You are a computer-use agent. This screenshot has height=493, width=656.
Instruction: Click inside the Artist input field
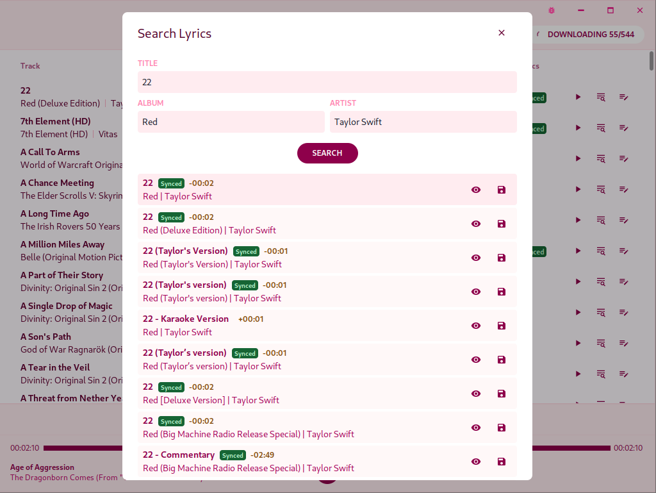pyautogui.click(x=423, y=121)
